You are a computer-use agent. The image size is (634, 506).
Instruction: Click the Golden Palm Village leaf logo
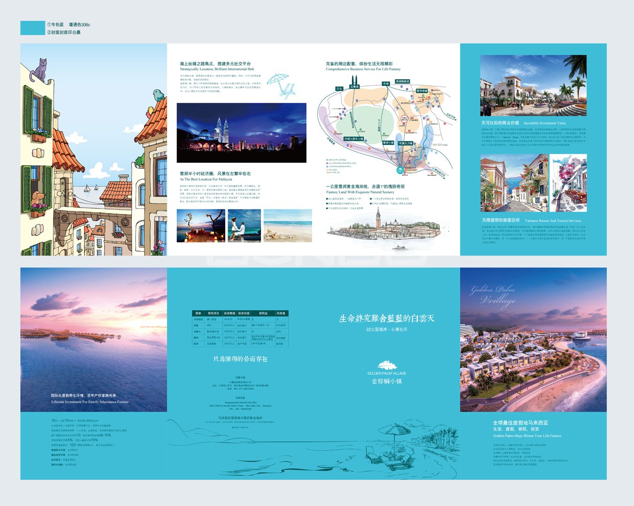click(387, 365)
